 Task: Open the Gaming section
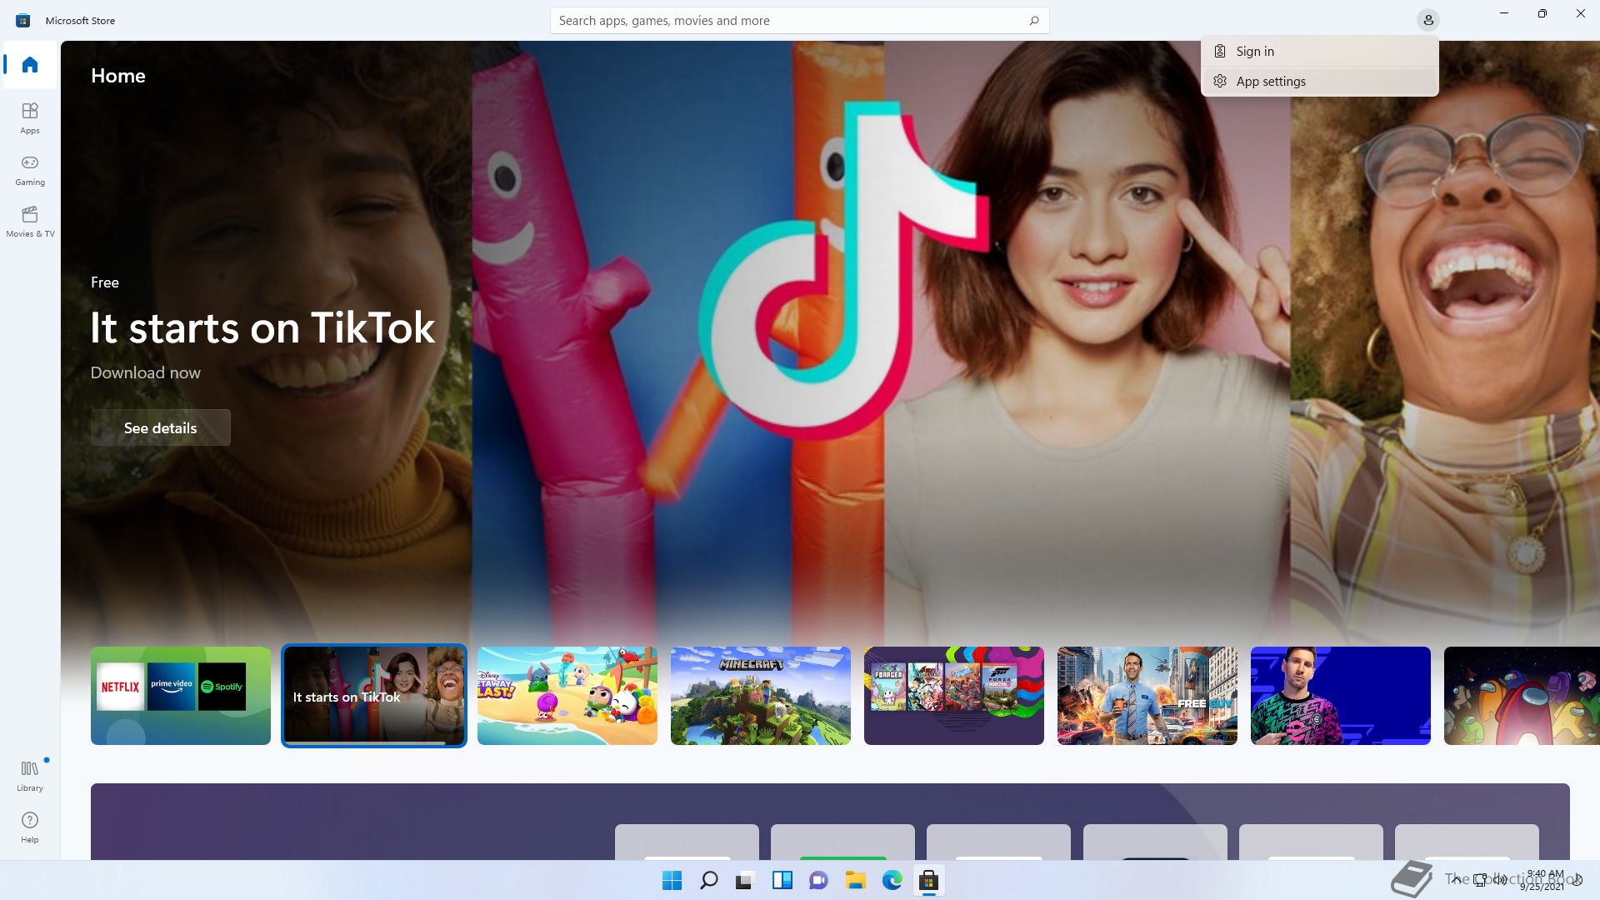pos(30,169)
